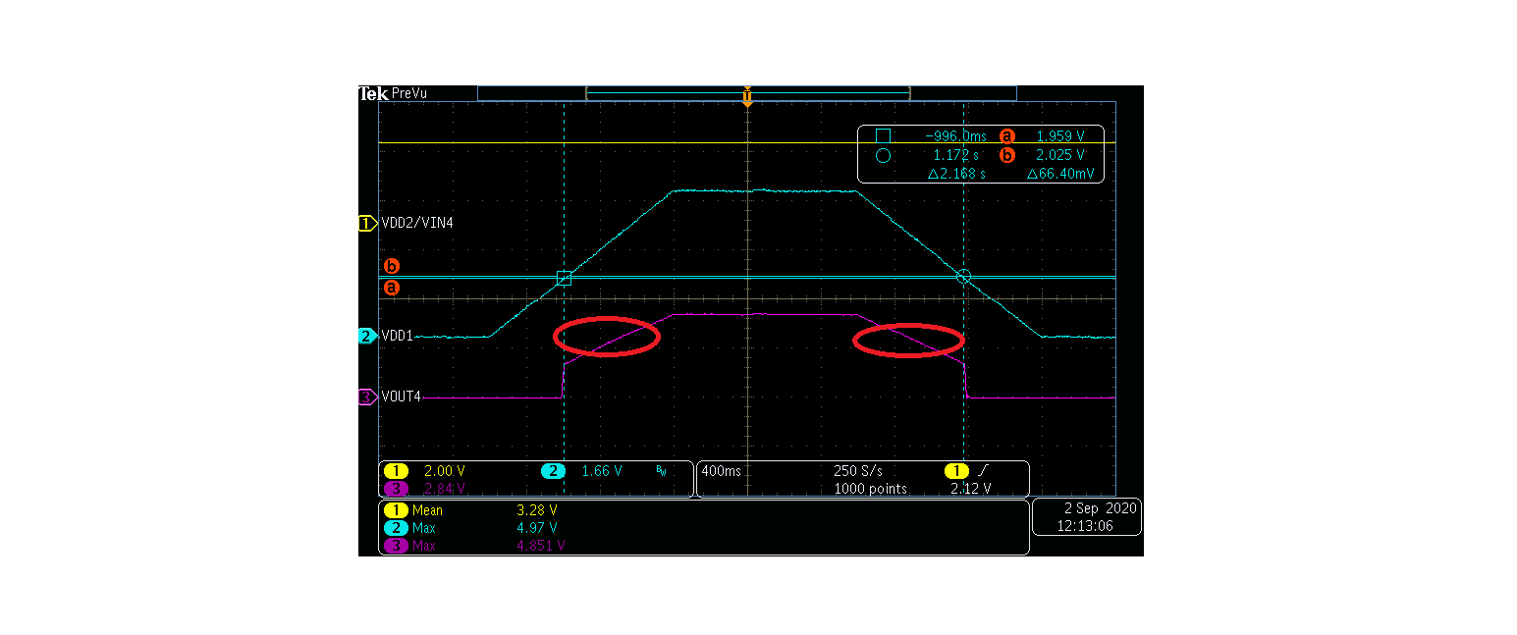Click the 1000 points record length readout
Viewport: 1517px width, 635px height.
(x=870, y=488)
